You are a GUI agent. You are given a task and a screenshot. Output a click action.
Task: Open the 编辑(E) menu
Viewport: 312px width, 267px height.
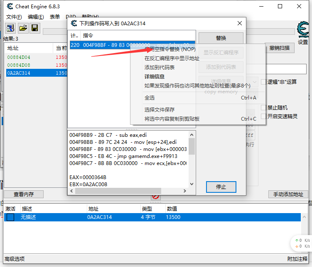[36, 17]
